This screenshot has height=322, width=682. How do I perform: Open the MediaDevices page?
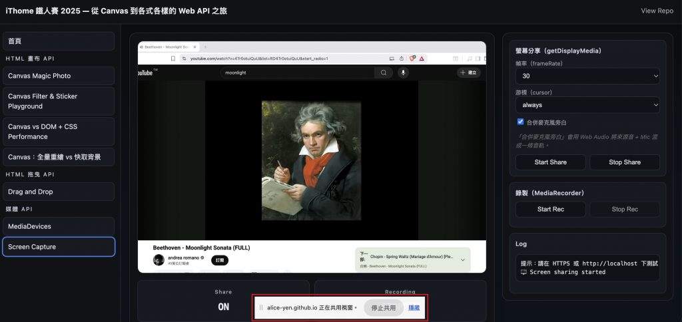pyautogui.click(x=59, y=226)
